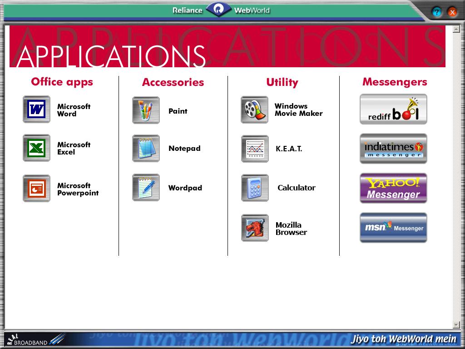
Task: Click the Reliance WebWorld logo in title bar
Action: point(221,10)
